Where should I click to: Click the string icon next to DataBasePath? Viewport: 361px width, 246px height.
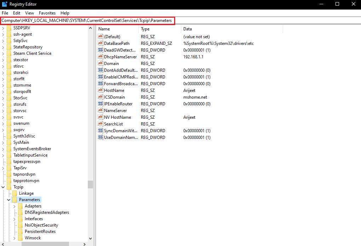click(x=101, y=43)
